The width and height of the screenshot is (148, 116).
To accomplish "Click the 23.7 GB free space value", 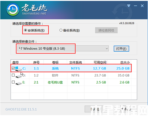I will point(100,75).
